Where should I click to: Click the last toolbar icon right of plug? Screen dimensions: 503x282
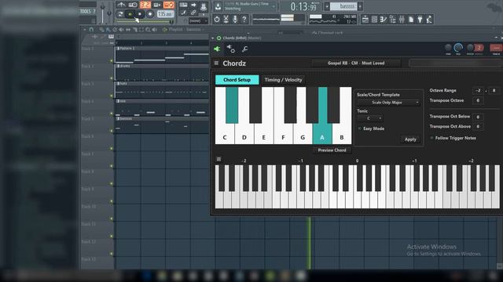(429, 20)
